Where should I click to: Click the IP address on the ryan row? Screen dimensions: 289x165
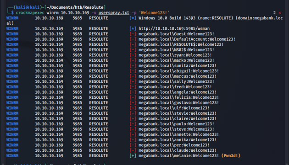tap(49, 55)
